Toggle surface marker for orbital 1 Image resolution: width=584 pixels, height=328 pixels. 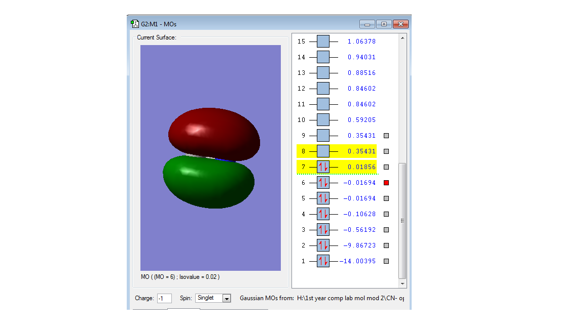point(386,261)
